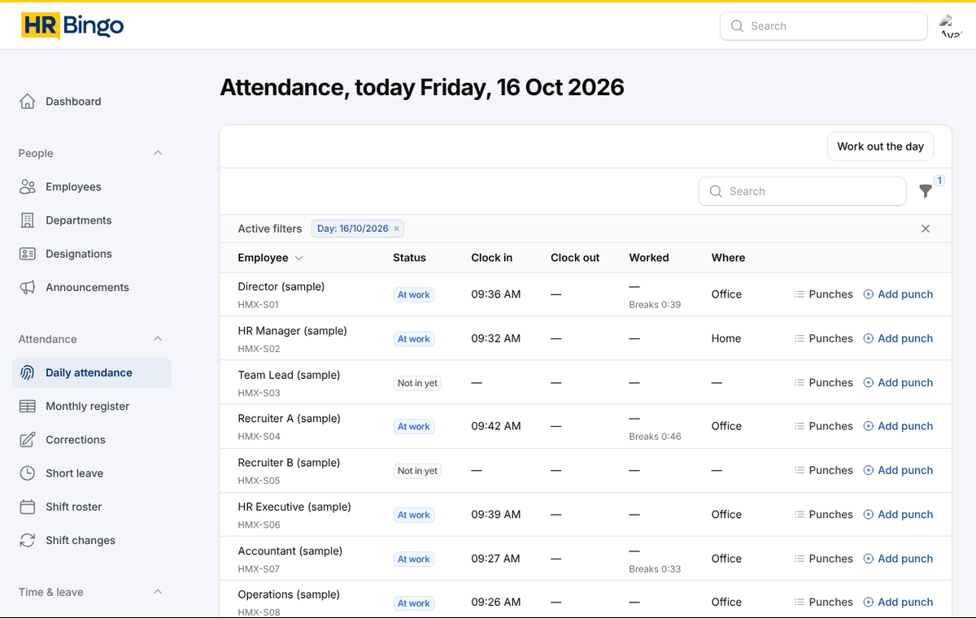The width and height of the screenshot is (976, 618).
Task: Open the Shift roster page
Action: tap(91, 507)
